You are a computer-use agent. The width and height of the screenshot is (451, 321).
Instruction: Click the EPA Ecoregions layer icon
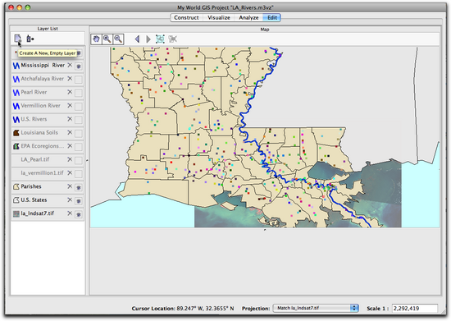(16, 146)
